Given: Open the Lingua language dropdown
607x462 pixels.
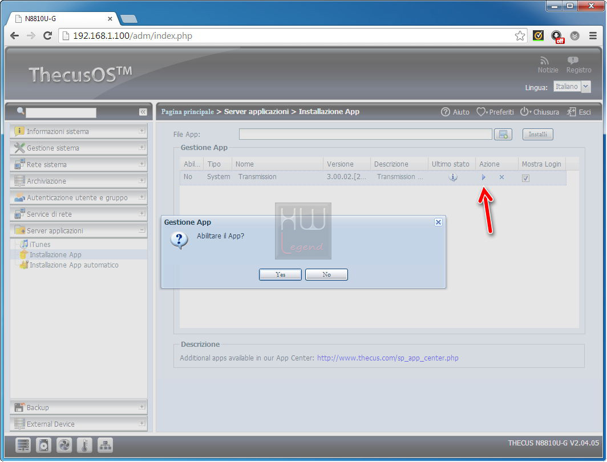Looking at the screenshot, I should coord(586,86).
